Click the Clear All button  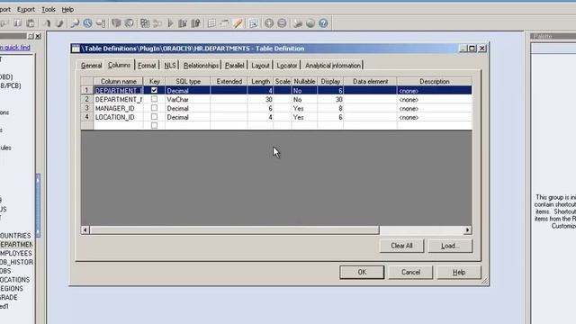(x=401, y=246)
